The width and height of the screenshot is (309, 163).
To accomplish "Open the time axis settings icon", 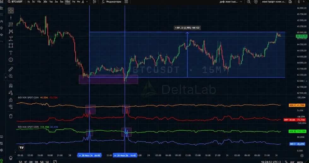I will [302, 155].
